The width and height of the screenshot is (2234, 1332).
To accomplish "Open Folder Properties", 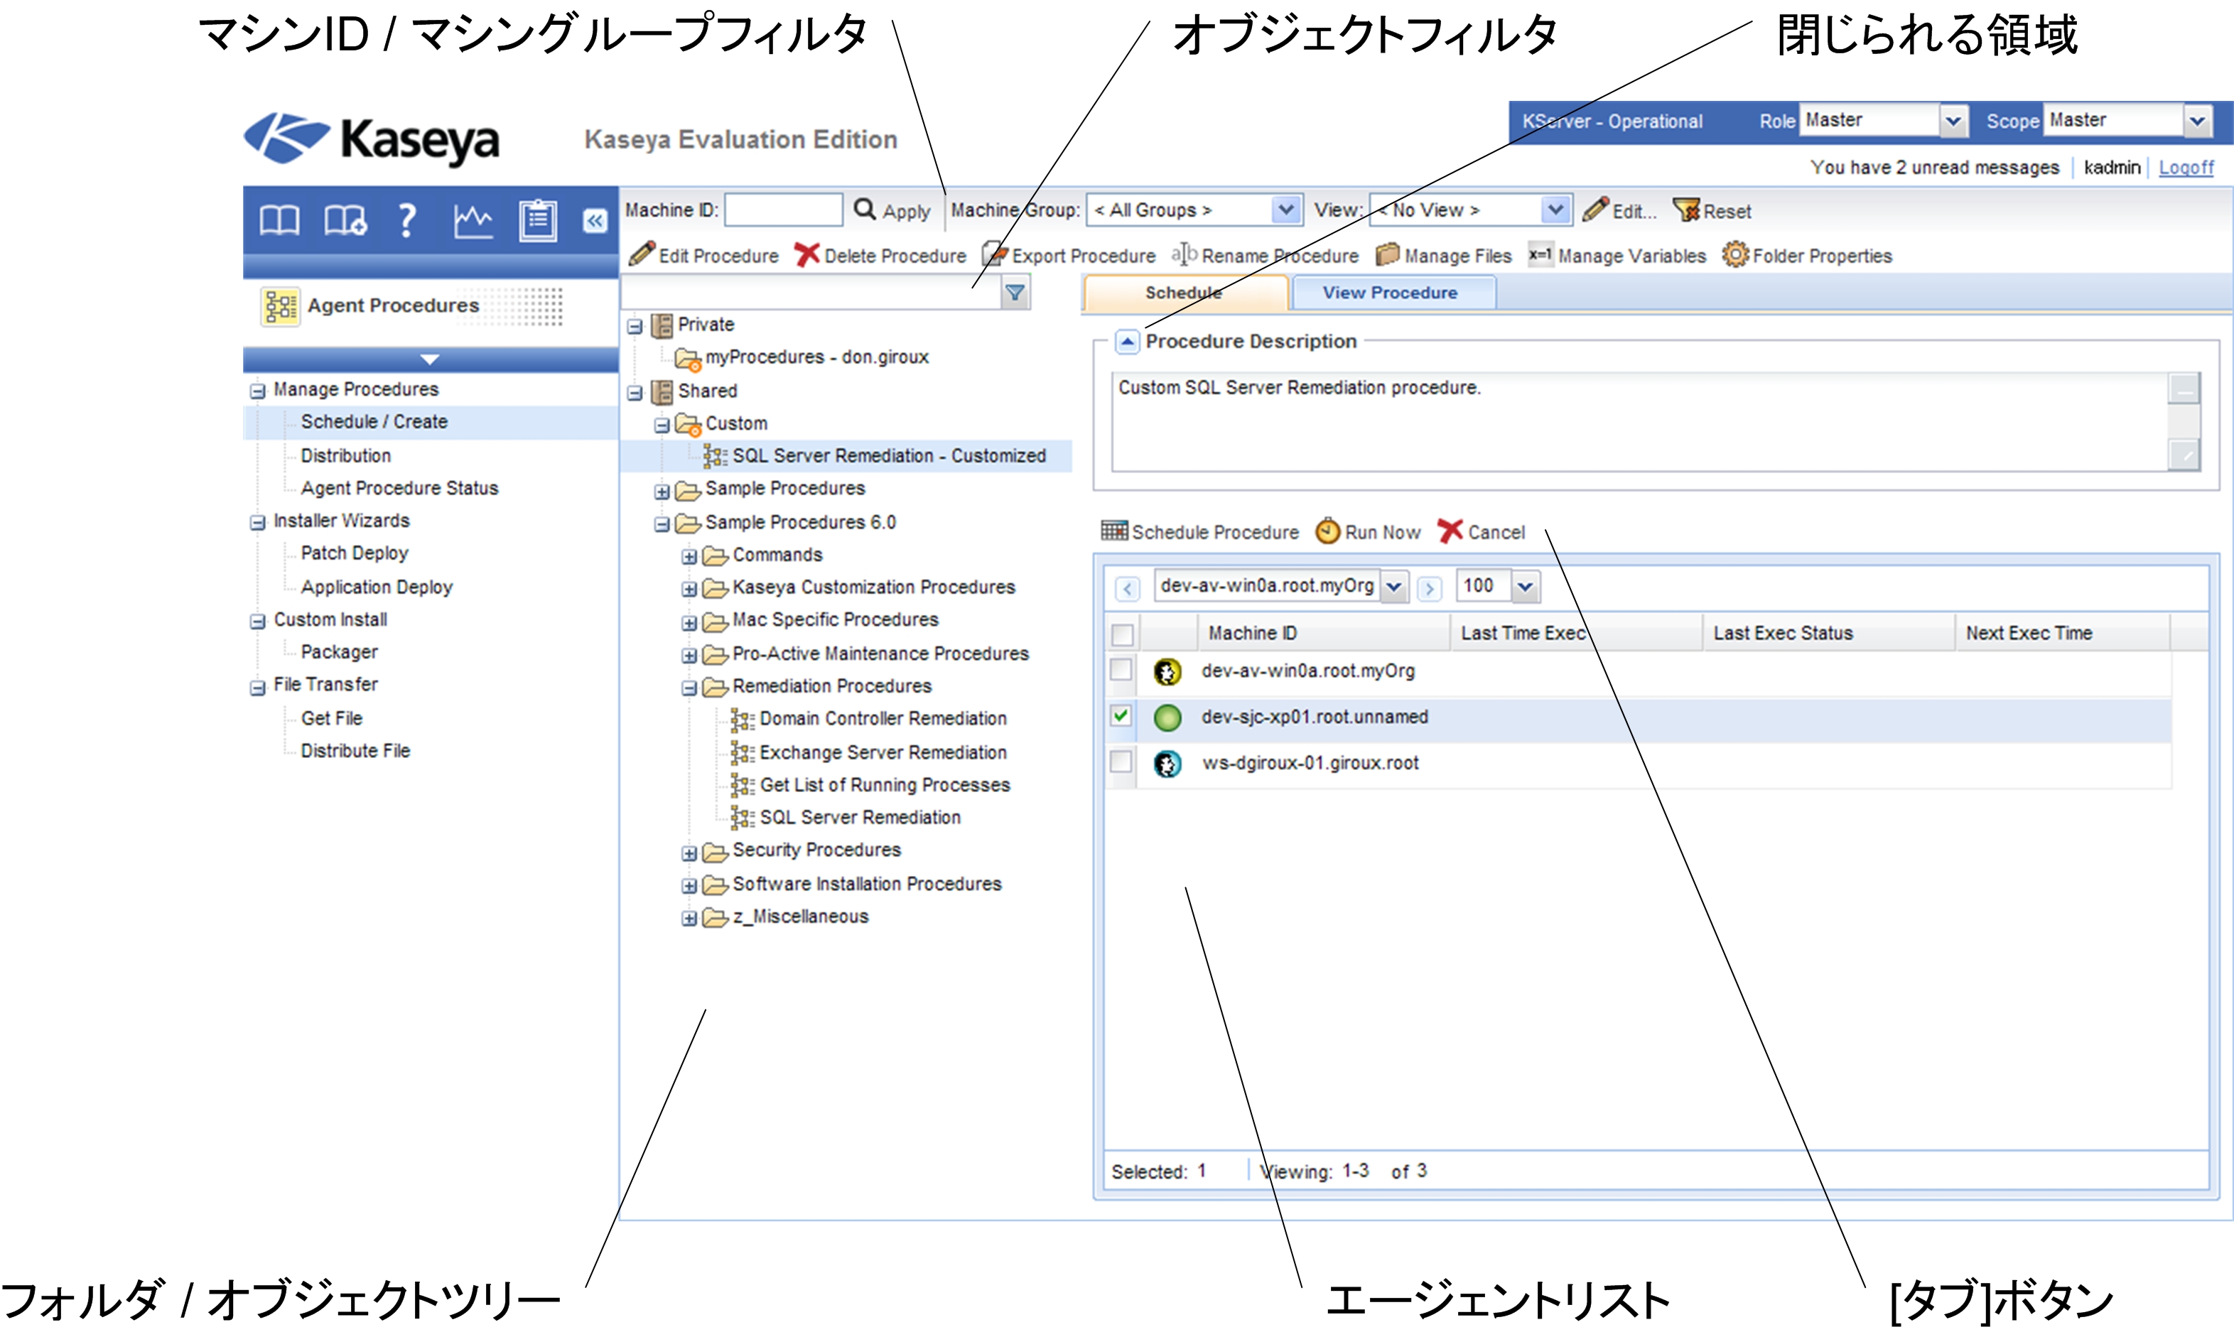I will click(1807, 256).
